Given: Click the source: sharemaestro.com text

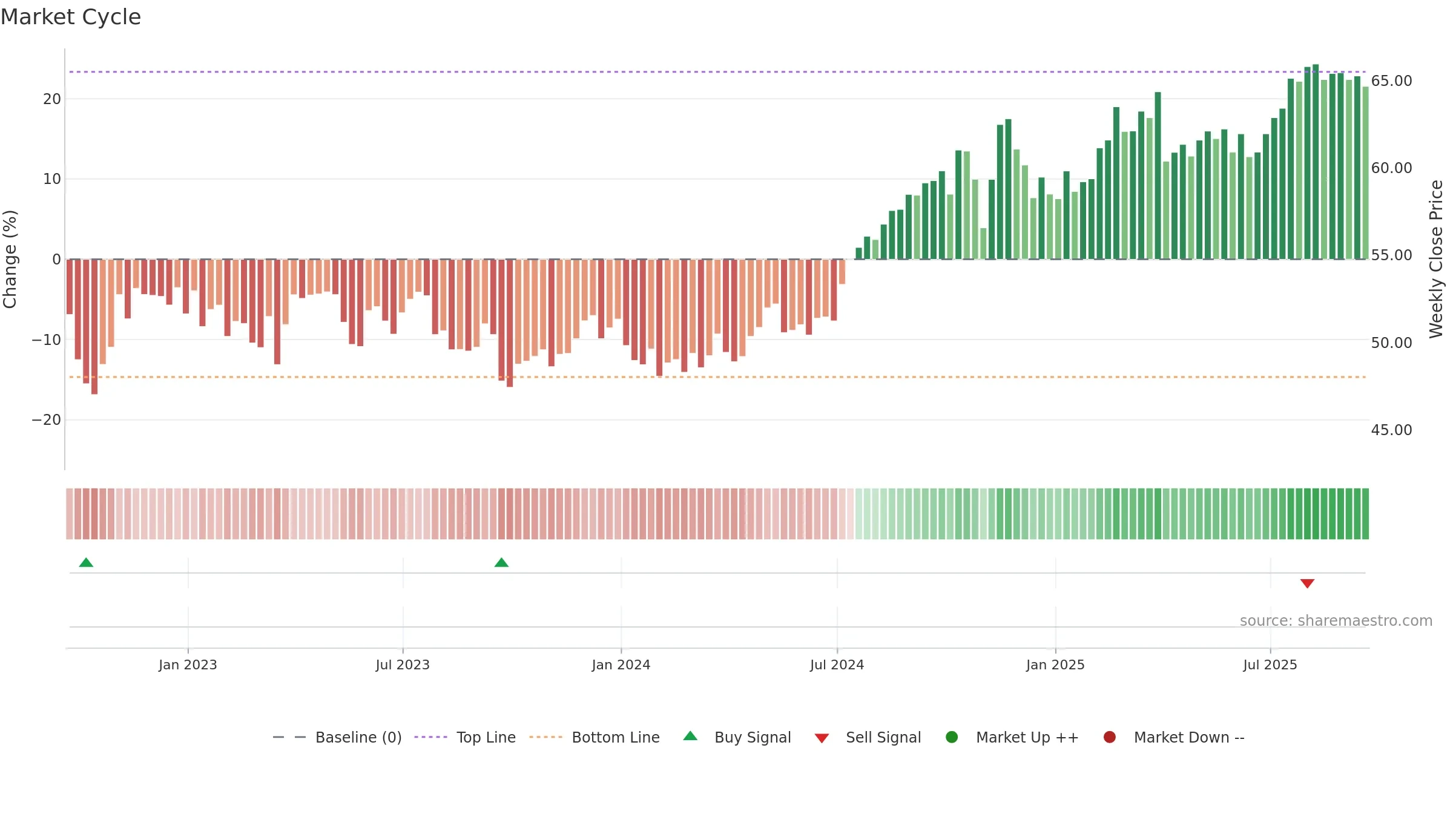Looking at the screenshot, I should [1336, 620].
